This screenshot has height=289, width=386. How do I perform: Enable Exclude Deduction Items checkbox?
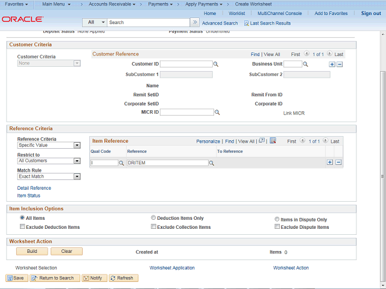[x=22, y=227]
